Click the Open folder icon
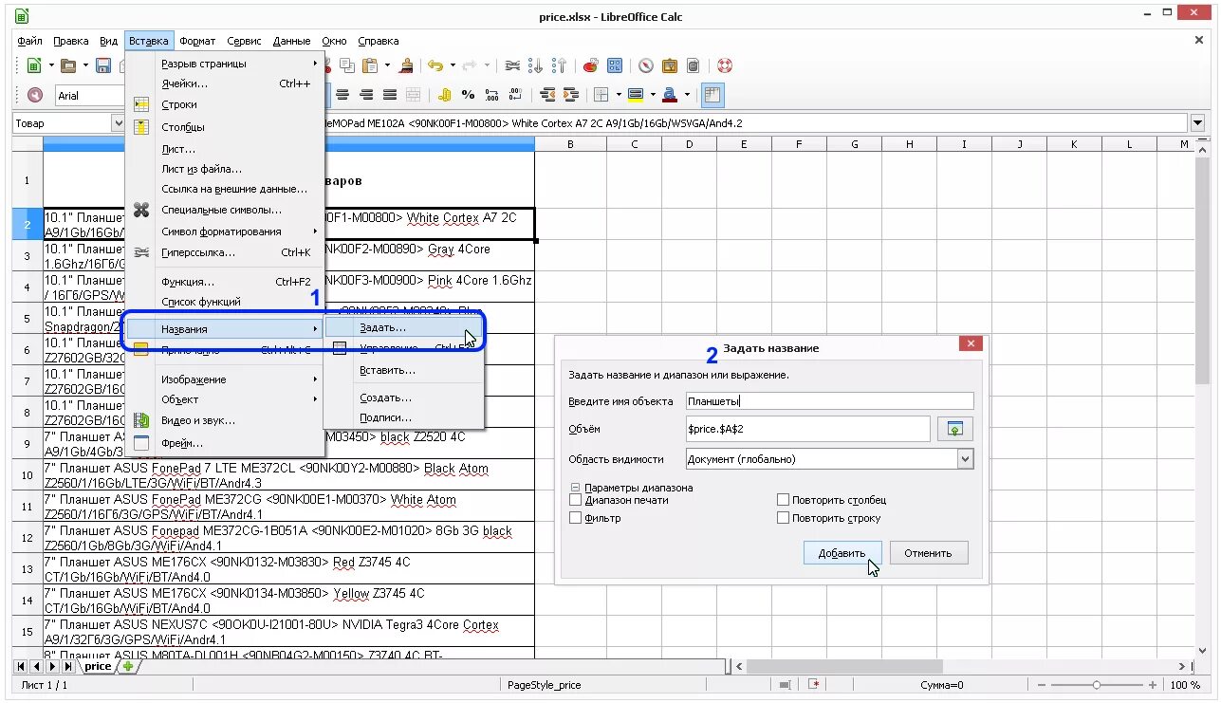 click(x=68, y=65)
